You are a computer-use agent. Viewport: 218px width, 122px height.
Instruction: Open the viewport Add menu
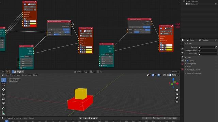click(x=30, y=75)
